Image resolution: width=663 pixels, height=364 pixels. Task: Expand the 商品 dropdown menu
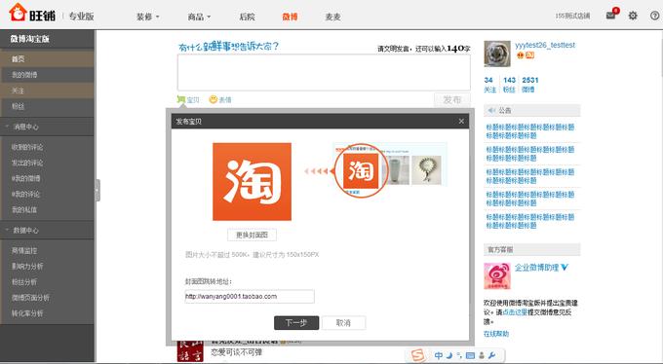(x=199, y=17)
